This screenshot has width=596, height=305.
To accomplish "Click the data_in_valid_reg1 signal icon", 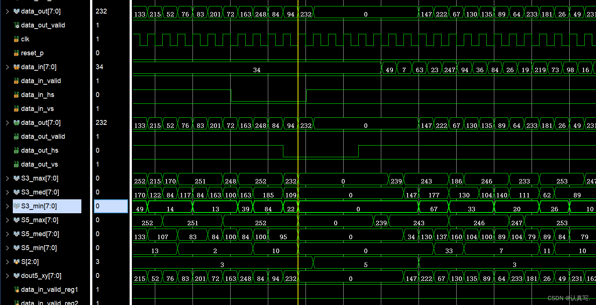I will coord(16,290).
